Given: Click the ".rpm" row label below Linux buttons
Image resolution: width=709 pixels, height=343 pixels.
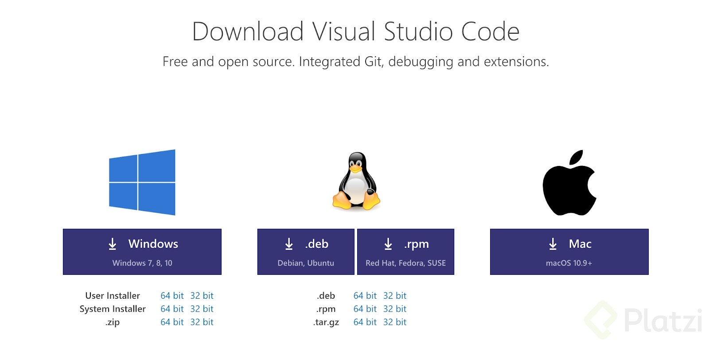Looking at the screenshot, I should click(326, 309).
